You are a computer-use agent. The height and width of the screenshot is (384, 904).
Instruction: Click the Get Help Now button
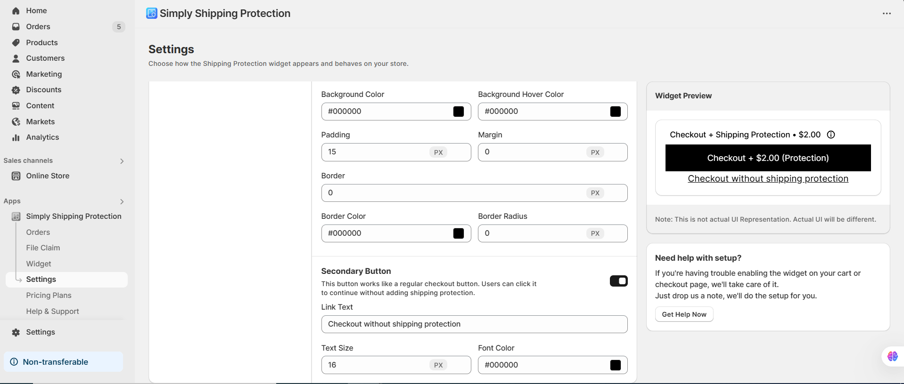[x=684, y=314]
